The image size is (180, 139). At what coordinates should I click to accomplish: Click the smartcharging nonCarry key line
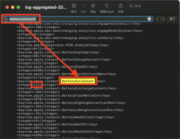point(70,38)
